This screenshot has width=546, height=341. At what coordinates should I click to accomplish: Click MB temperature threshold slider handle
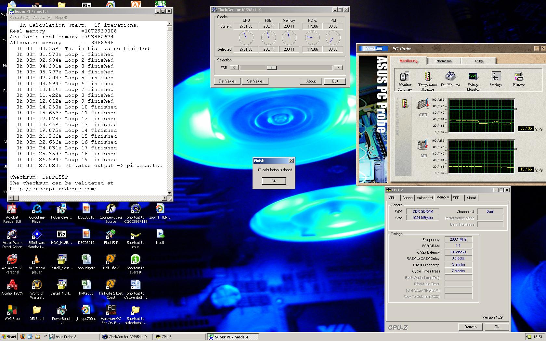click(x=515, y=149)
